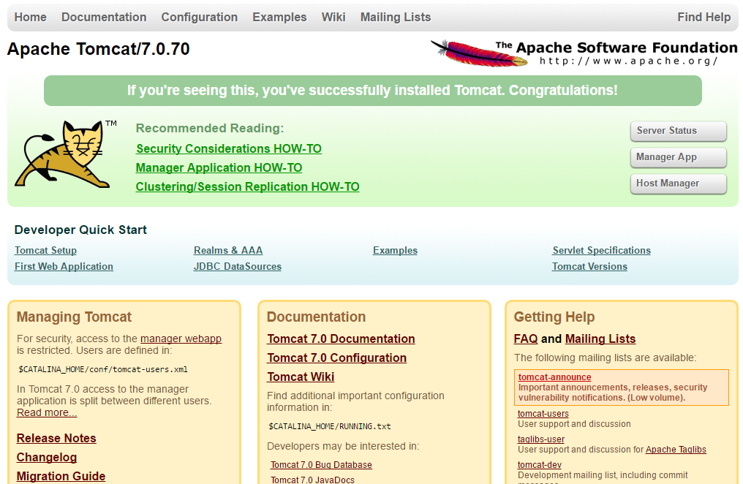
Task: Click the Getting Help heading
Action: (554, 317)
